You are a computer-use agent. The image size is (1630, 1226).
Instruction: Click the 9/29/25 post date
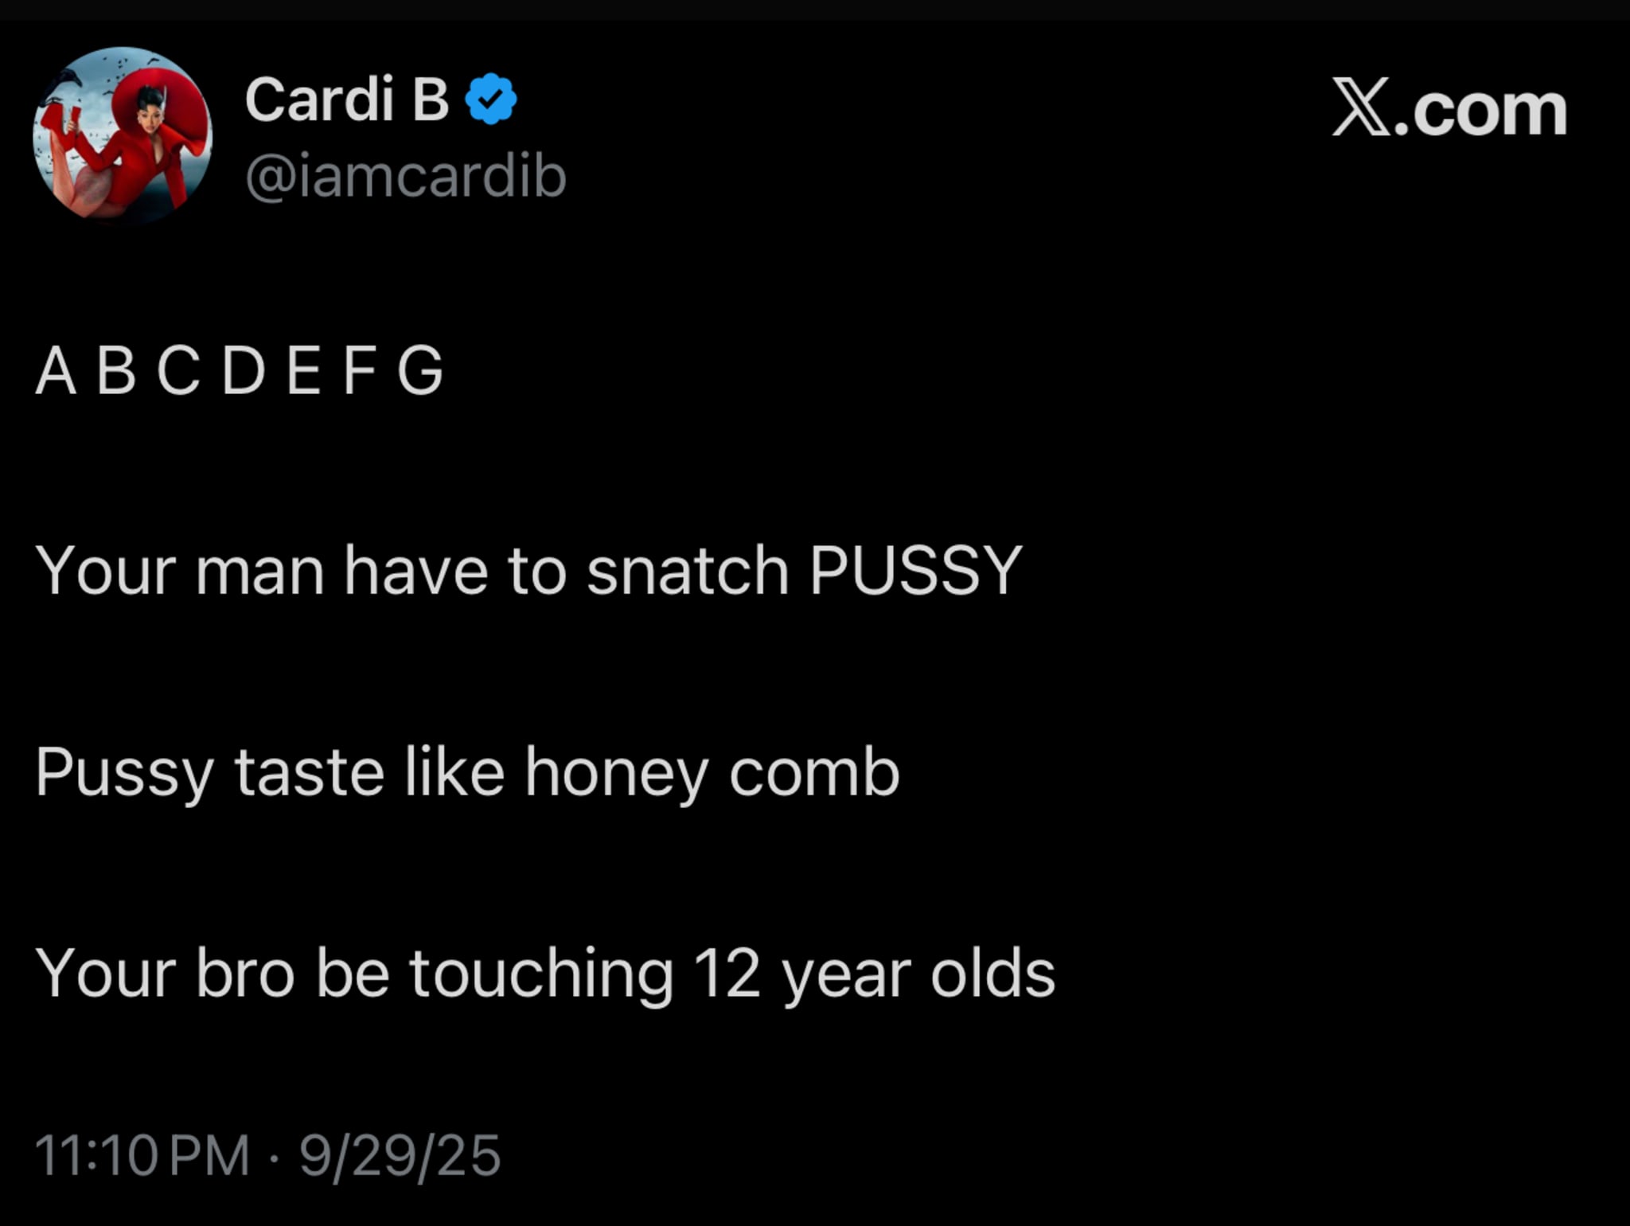[400, 1155]
